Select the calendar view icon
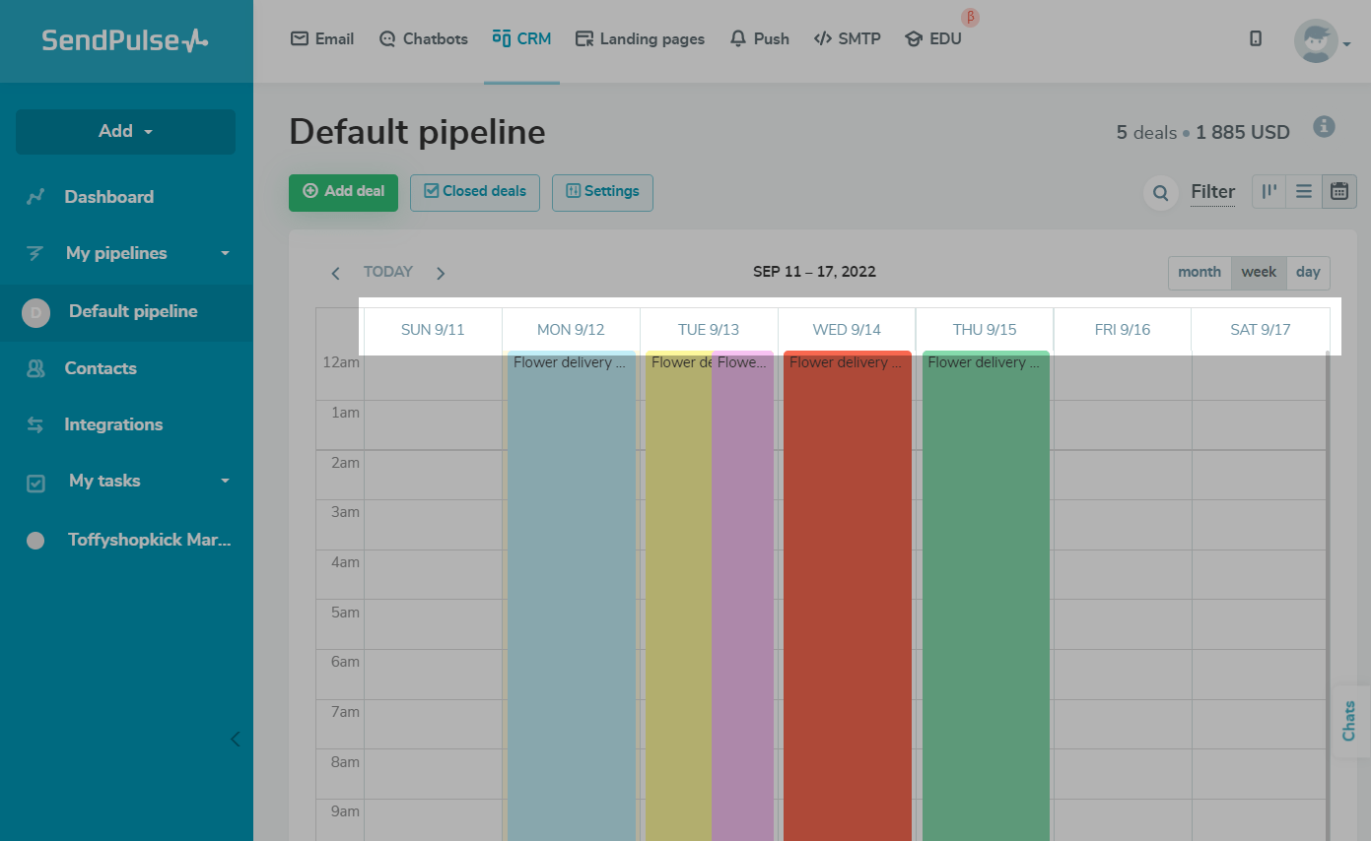 click(1338, 192)
